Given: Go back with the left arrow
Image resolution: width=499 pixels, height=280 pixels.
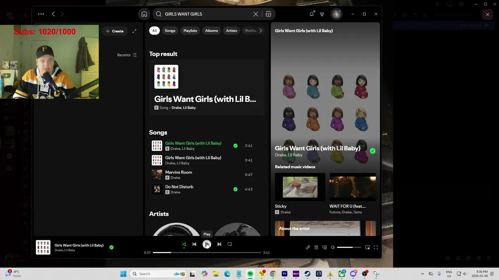Looking at the screenshot, I should pos(53,14).
